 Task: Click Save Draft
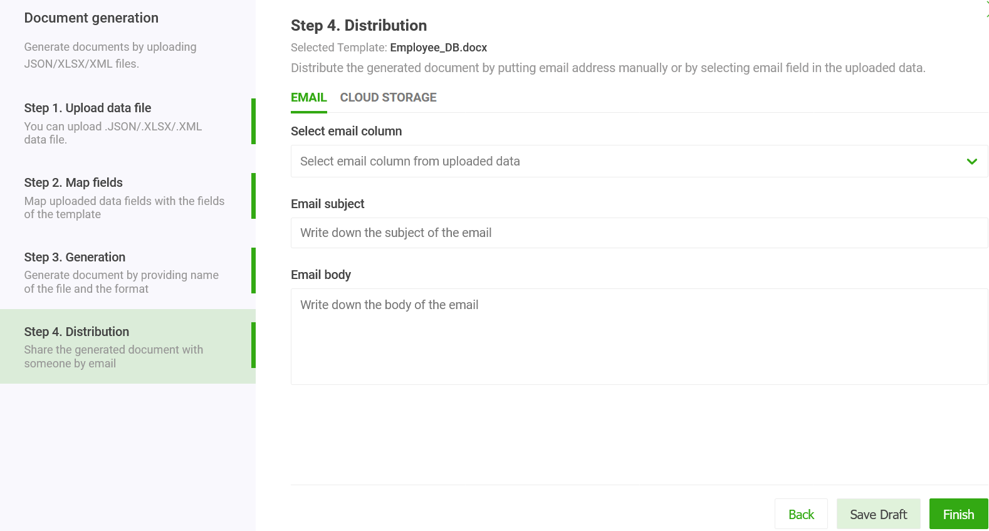pyautogui.click(x=879, y=513)
